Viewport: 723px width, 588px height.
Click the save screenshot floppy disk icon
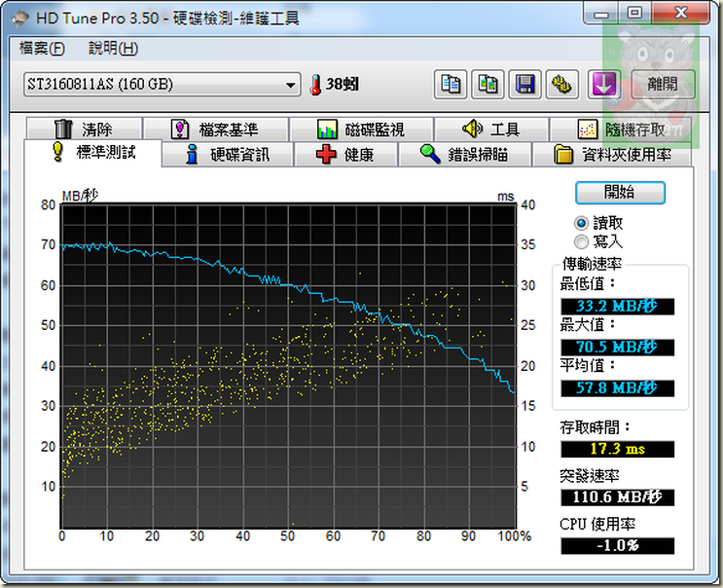[525, 85]
